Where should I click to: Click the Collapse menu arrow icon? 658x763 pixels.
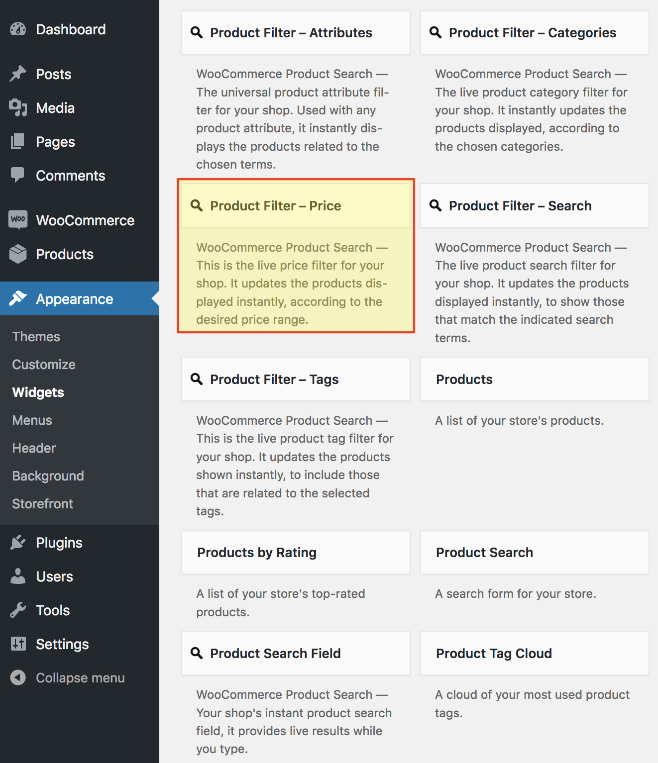coord(18,677)
